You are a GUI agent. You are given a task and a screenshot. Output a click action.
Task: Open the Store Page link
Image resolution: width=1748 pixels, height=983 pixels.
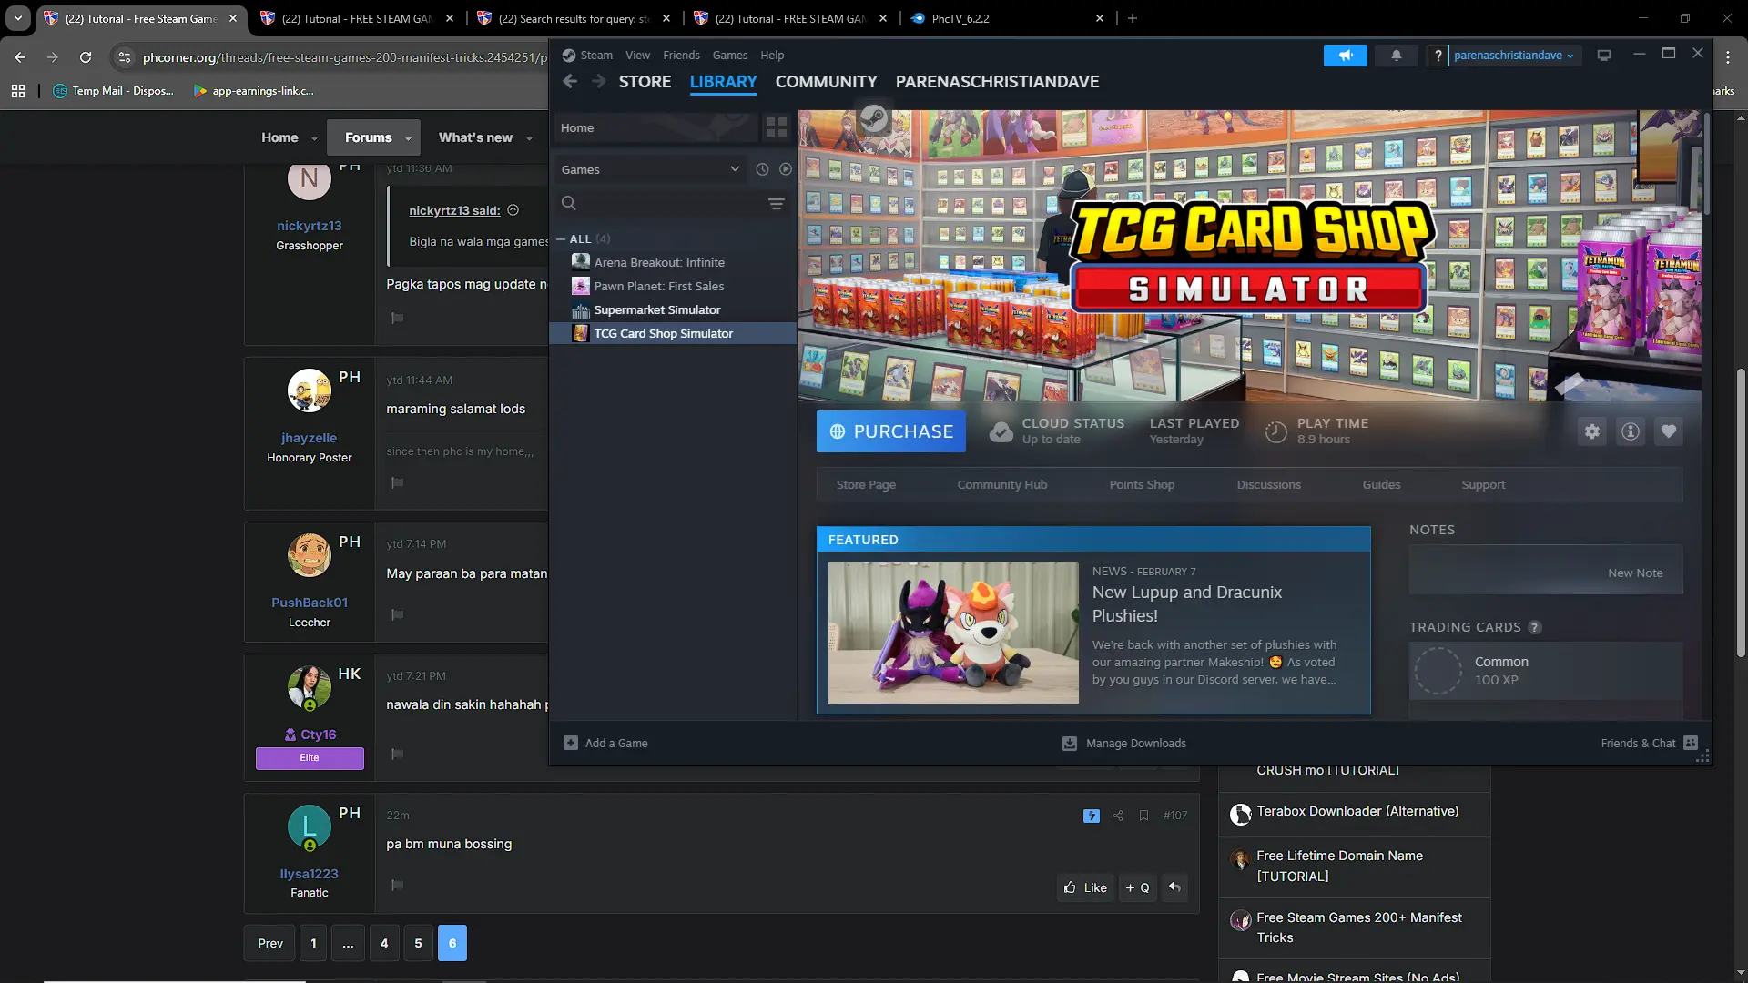[x=866, y=485]
